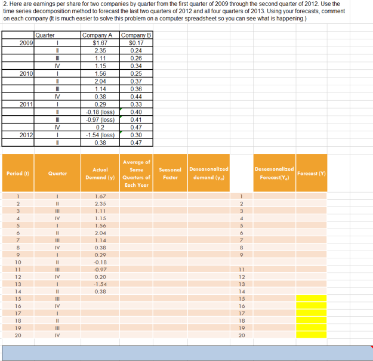This screenshot has height=361, width=373.
Task: Click the blue comment box at bottom
Action: pos(187,353)
